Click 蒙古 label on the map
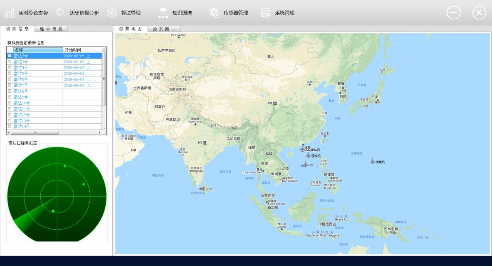Screen dimensions: 492x266 tap(271, 57)
